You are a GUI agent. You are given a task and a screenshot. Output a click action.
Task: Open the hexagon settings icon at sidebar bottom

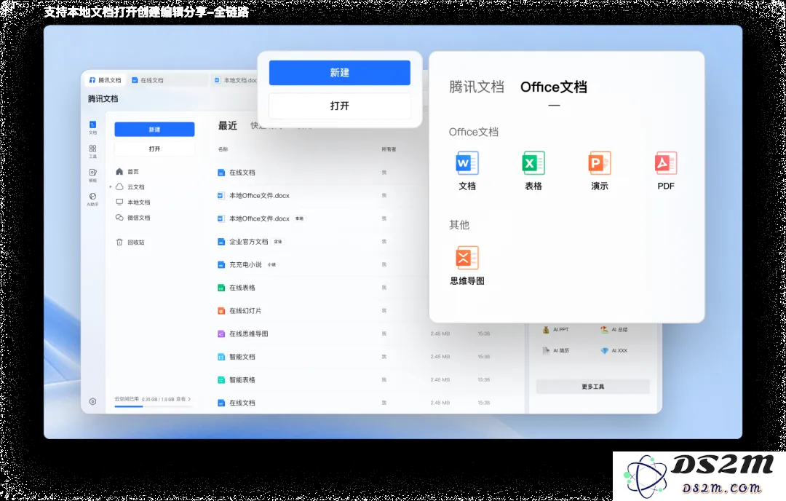tap(92, 401)
